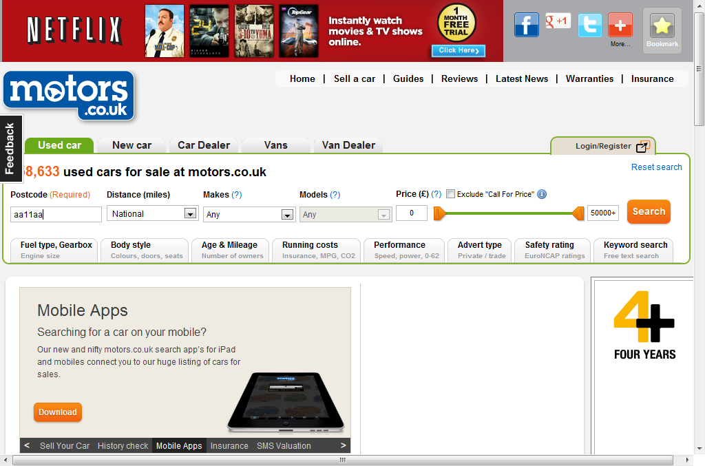The height and width of the screenshot is (466, 705).
Task: Click the green price slider track
Action: tap(509, 213)
